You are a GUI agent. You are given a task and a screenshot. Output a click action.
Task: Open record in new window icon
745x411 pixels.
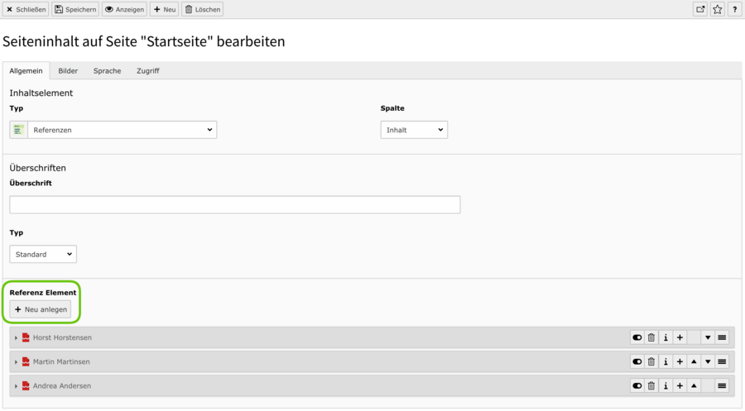(x=700, y=9)
